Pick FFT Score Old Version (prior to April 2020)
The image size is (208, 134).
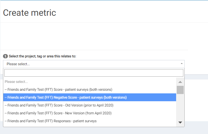(x=59, y=105)
